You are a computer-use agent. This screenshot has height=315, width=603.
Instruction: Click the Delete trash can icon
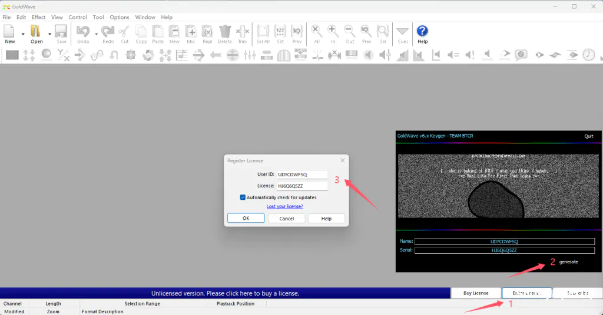(x=225, y=32)
